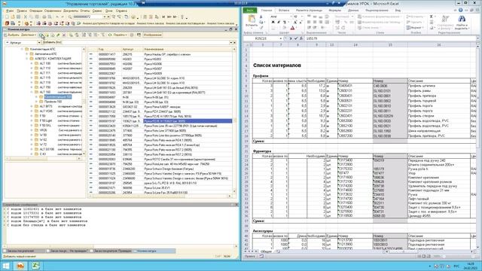The height and width of the screenshot is (271, 482).
Task: Click the Font Color 'A' icon in Excel
Action: click(293, 28)
